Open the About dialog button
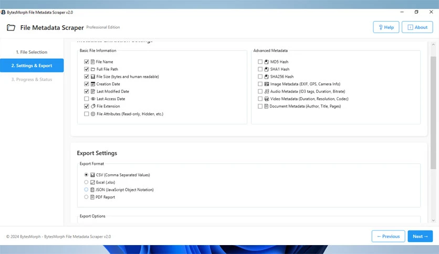Screen dimensions: 439x254 pos(417,27)
